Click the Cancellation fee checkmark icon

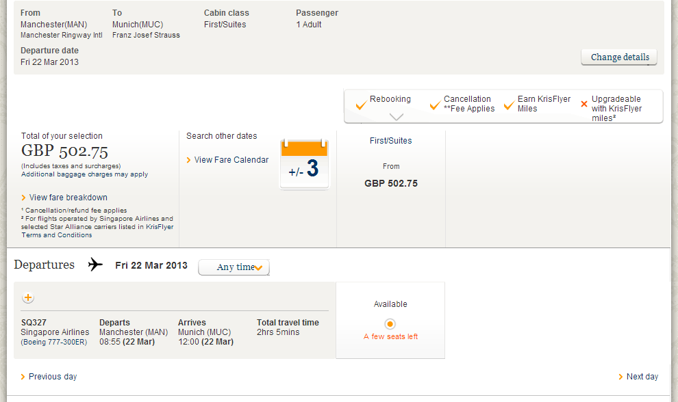[435, 105]
